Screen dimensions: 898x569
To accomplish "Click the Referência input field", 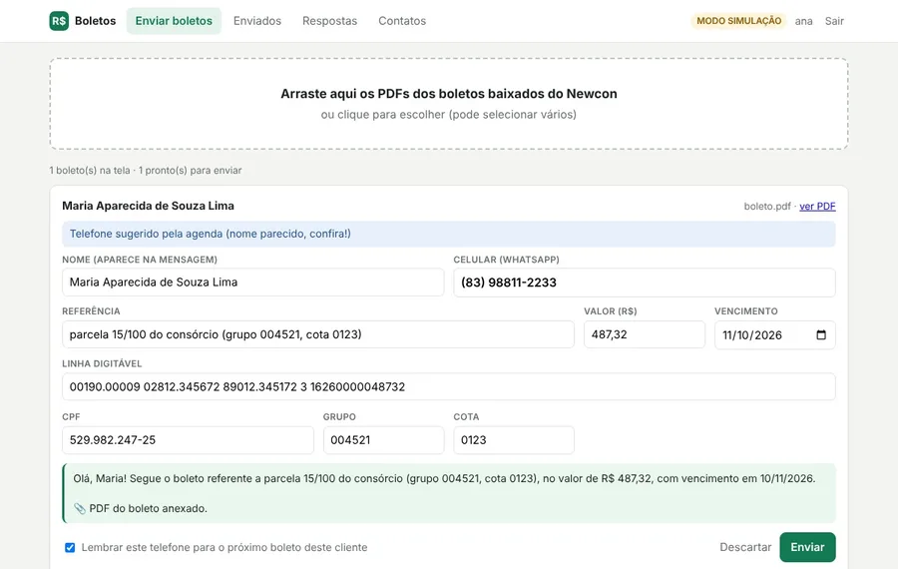I will [x=318, y=334].
